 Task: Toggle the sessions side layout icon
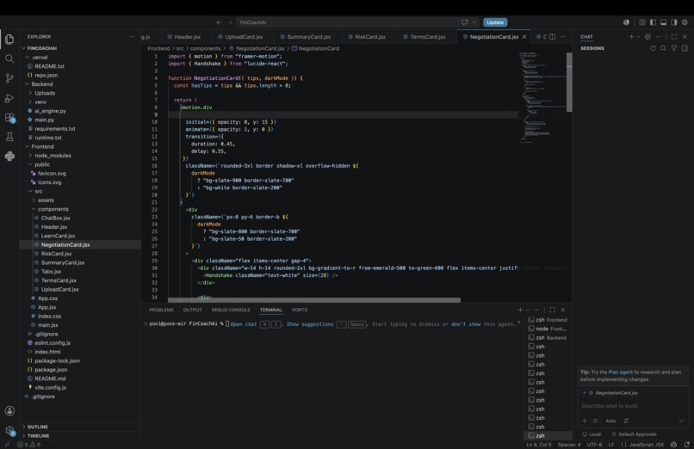click(x=685, y=48)
